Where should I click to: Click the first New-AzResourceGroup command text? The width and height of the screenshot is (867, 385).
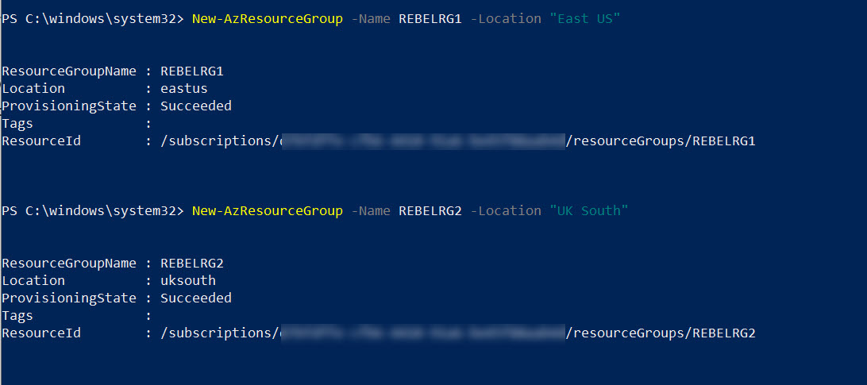click(267, 19)
